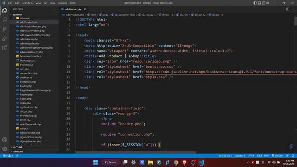Open the Explorer view in activity bar
The height and width of the screenshot is (167, 297).
coord(5,10)
